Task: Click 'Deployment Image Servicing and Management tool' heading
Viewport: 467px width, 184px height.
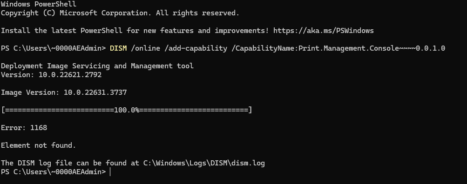Action: point(97,66)
